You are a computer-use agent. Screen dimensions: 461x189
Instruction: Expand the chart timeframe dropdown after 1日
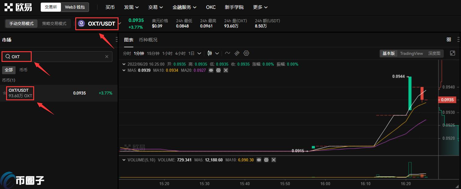coord(199,53)
